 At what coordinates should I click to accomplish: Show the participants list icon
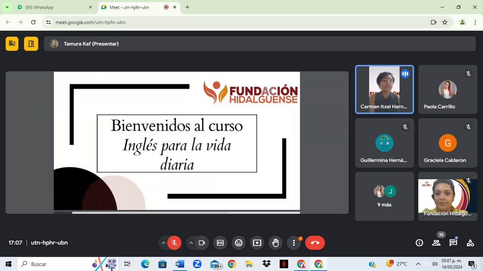436,243
